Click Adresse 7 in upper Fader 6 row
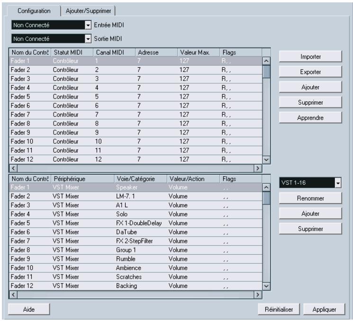Screen dimensions: 353x321 (x=139, y=106)
